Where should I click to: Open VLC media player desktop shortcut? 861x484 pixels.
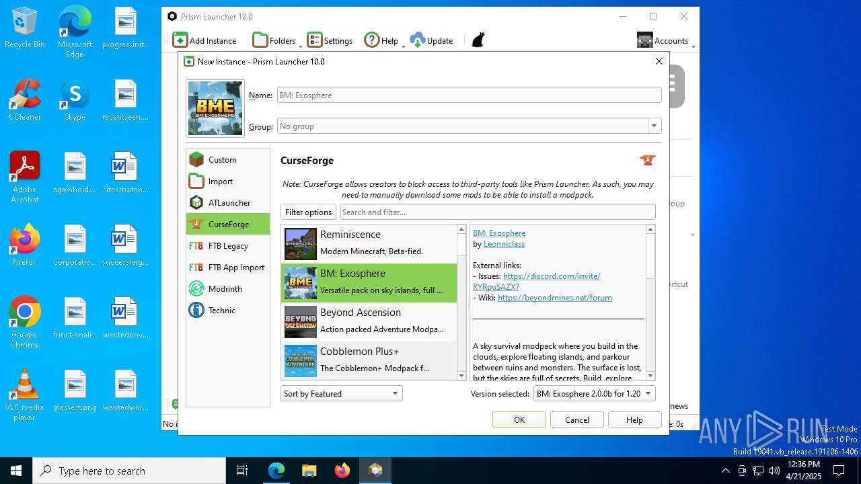pyautogui.click(x=25, y=395)
